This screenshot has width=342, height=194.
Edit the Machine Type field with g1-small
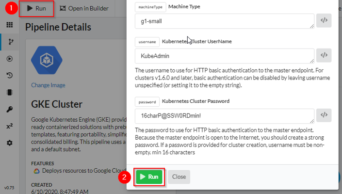[x=225, y=21]
